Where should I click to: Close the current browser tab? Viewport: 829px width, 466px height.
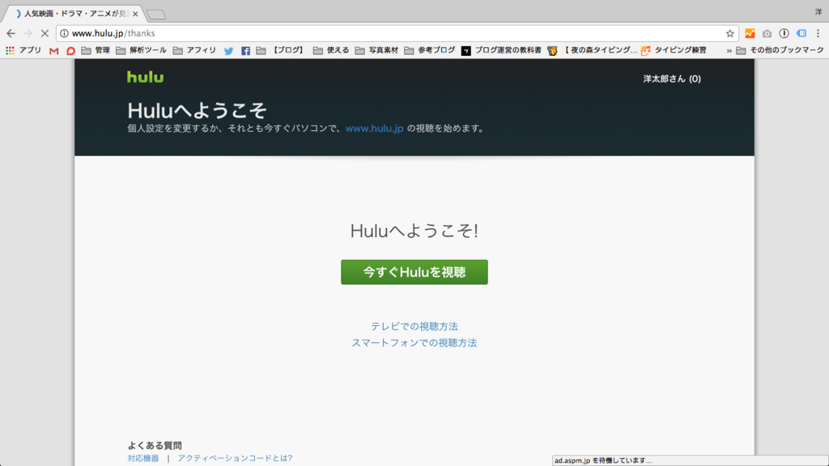tap(135, 15)
